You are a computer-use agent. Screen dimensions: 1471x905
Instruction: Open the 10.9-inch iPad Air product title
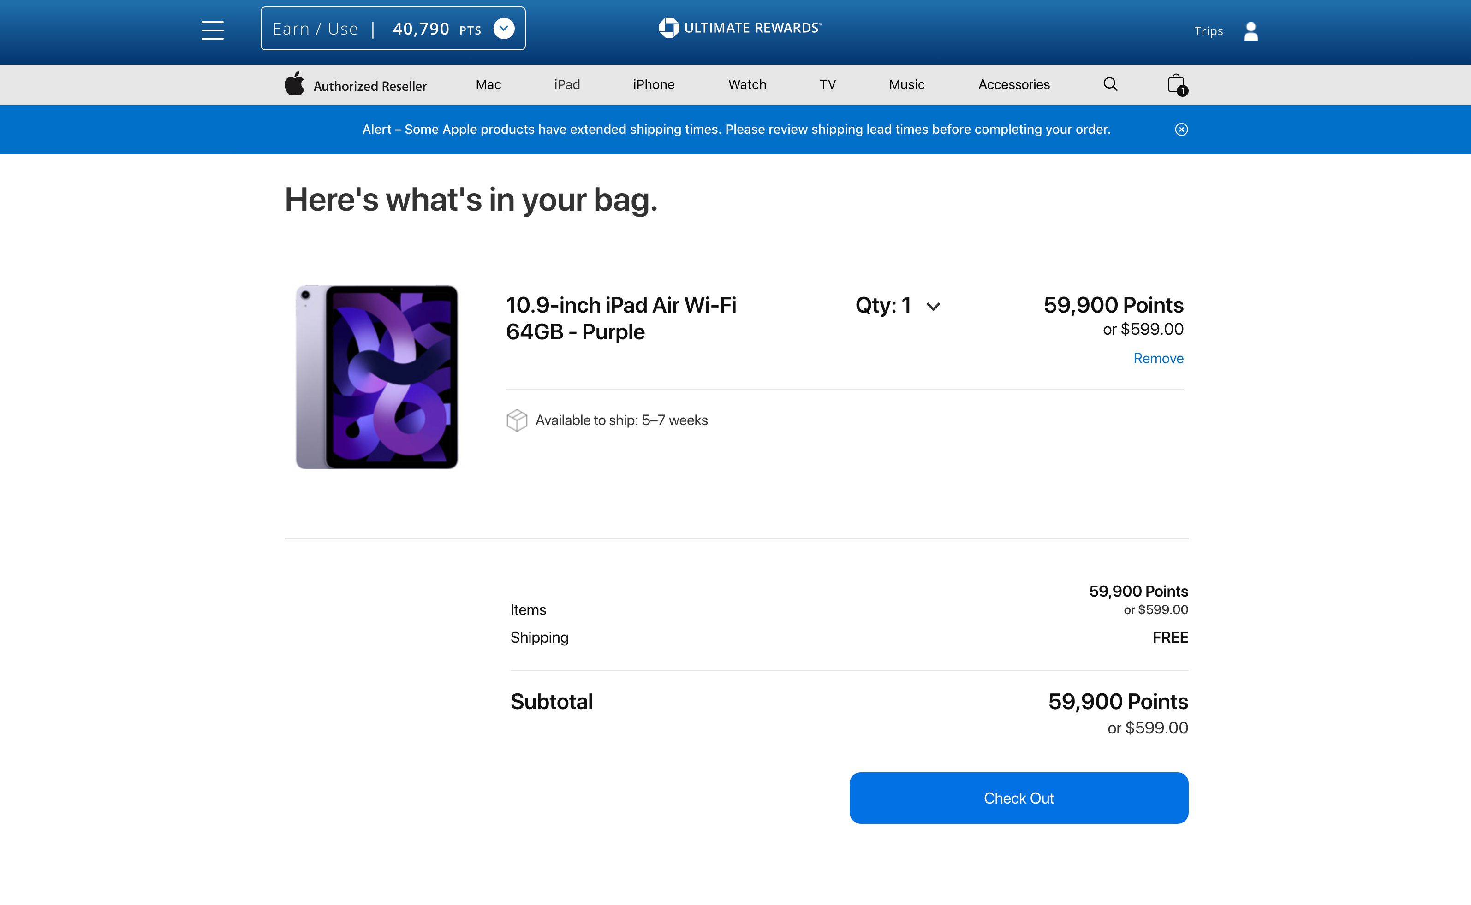pos(621,319)
